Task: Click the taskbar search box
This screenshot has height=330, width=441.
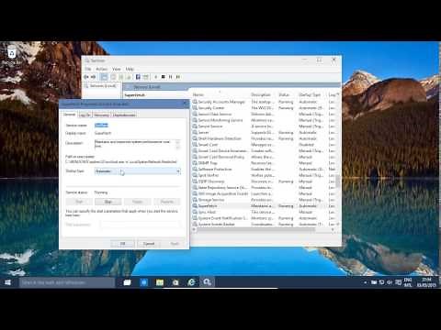Action: pos(67,282)
